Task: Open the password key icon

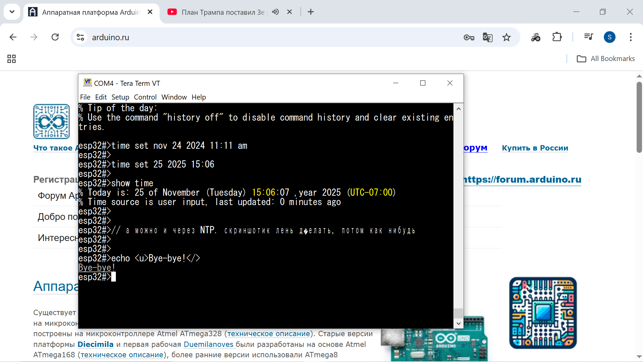Action: tap(469, 37)
